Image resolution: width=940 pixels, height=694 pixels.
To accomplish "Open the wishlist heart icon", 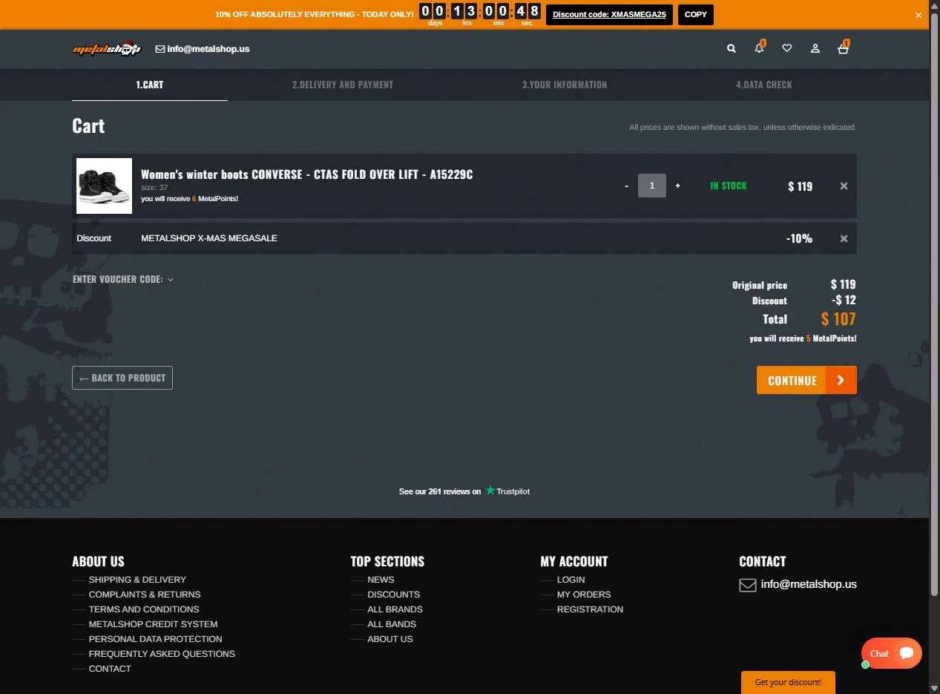I will [x=787, y=48].
